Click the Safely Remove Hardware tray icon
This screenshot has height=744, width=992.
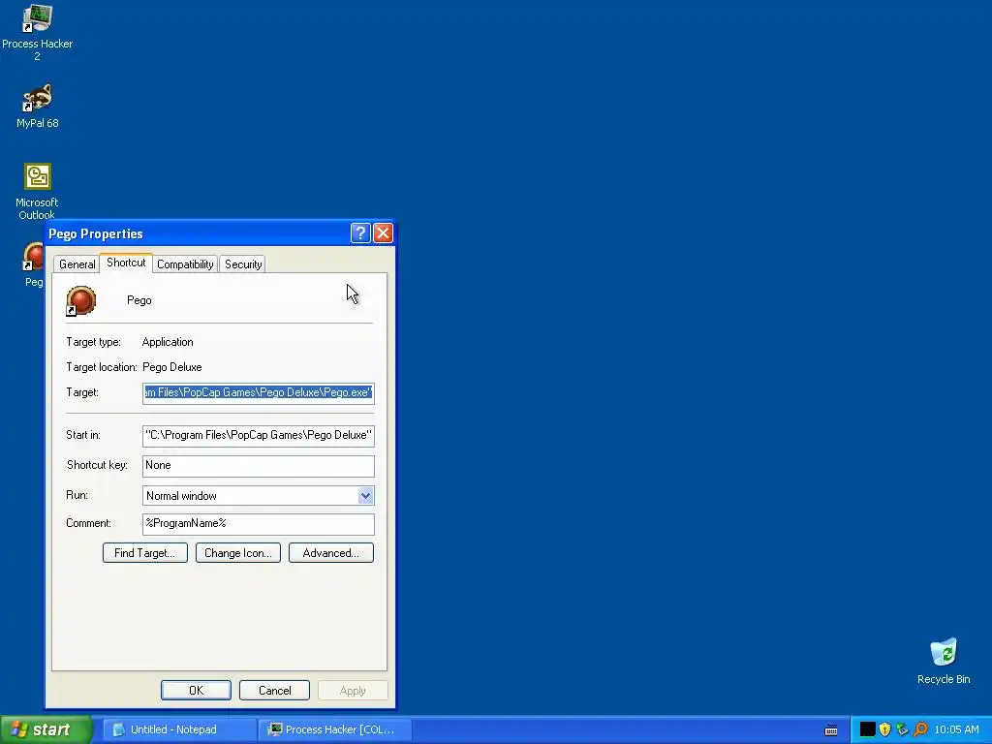pos(902,729)
